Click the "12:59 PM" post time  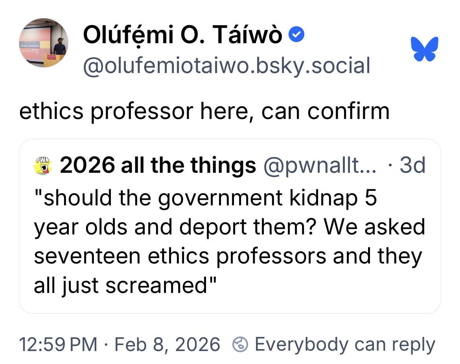tap(58, 344)
